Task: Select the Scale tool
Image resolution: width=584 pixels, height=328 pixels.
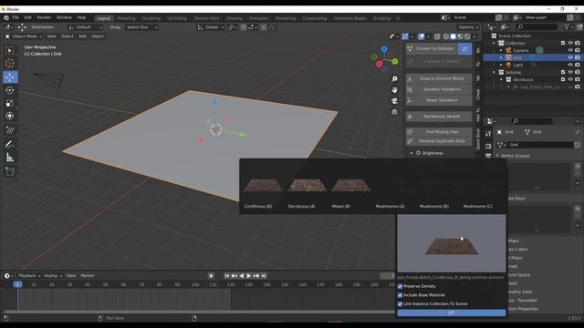Action: click(x=10, y=103)
